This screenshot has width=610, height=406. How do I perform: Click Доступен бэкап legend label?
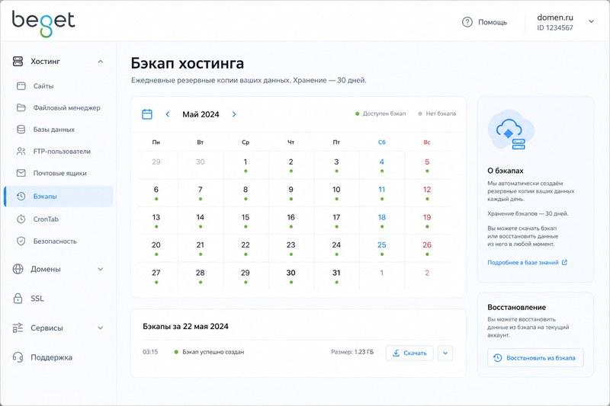(x=384, y=113)
